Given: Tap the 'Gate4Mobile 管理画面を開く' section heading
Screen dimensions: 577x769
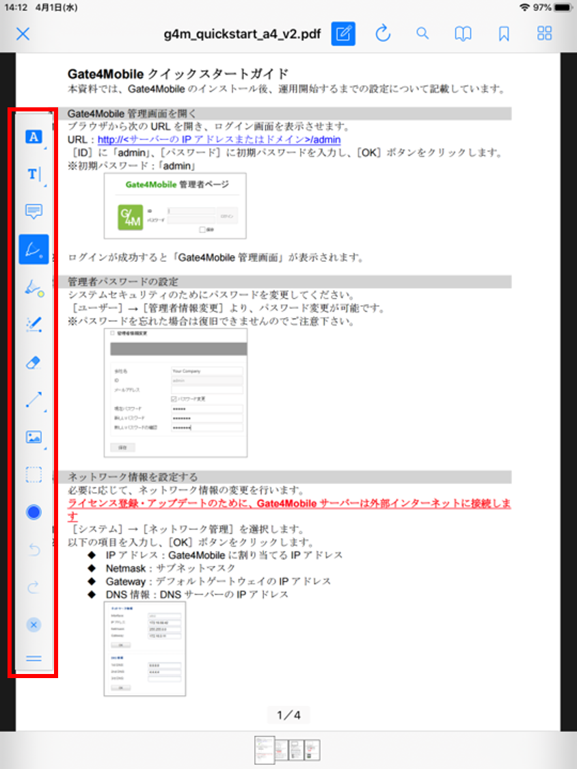Looking at the screenshot, I should [131, 113].
